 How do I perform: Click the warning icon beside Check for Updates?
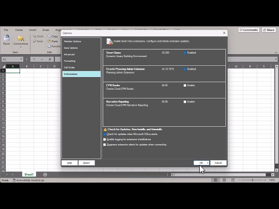105,129
